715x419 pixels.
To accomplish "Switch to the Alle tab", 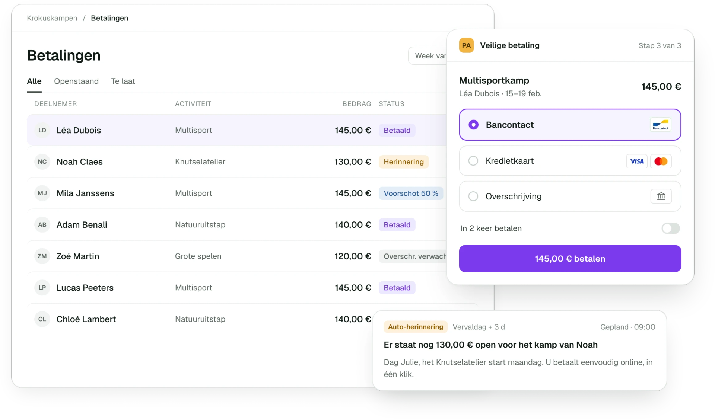I will pyautogui.click(x=34, y=81).
